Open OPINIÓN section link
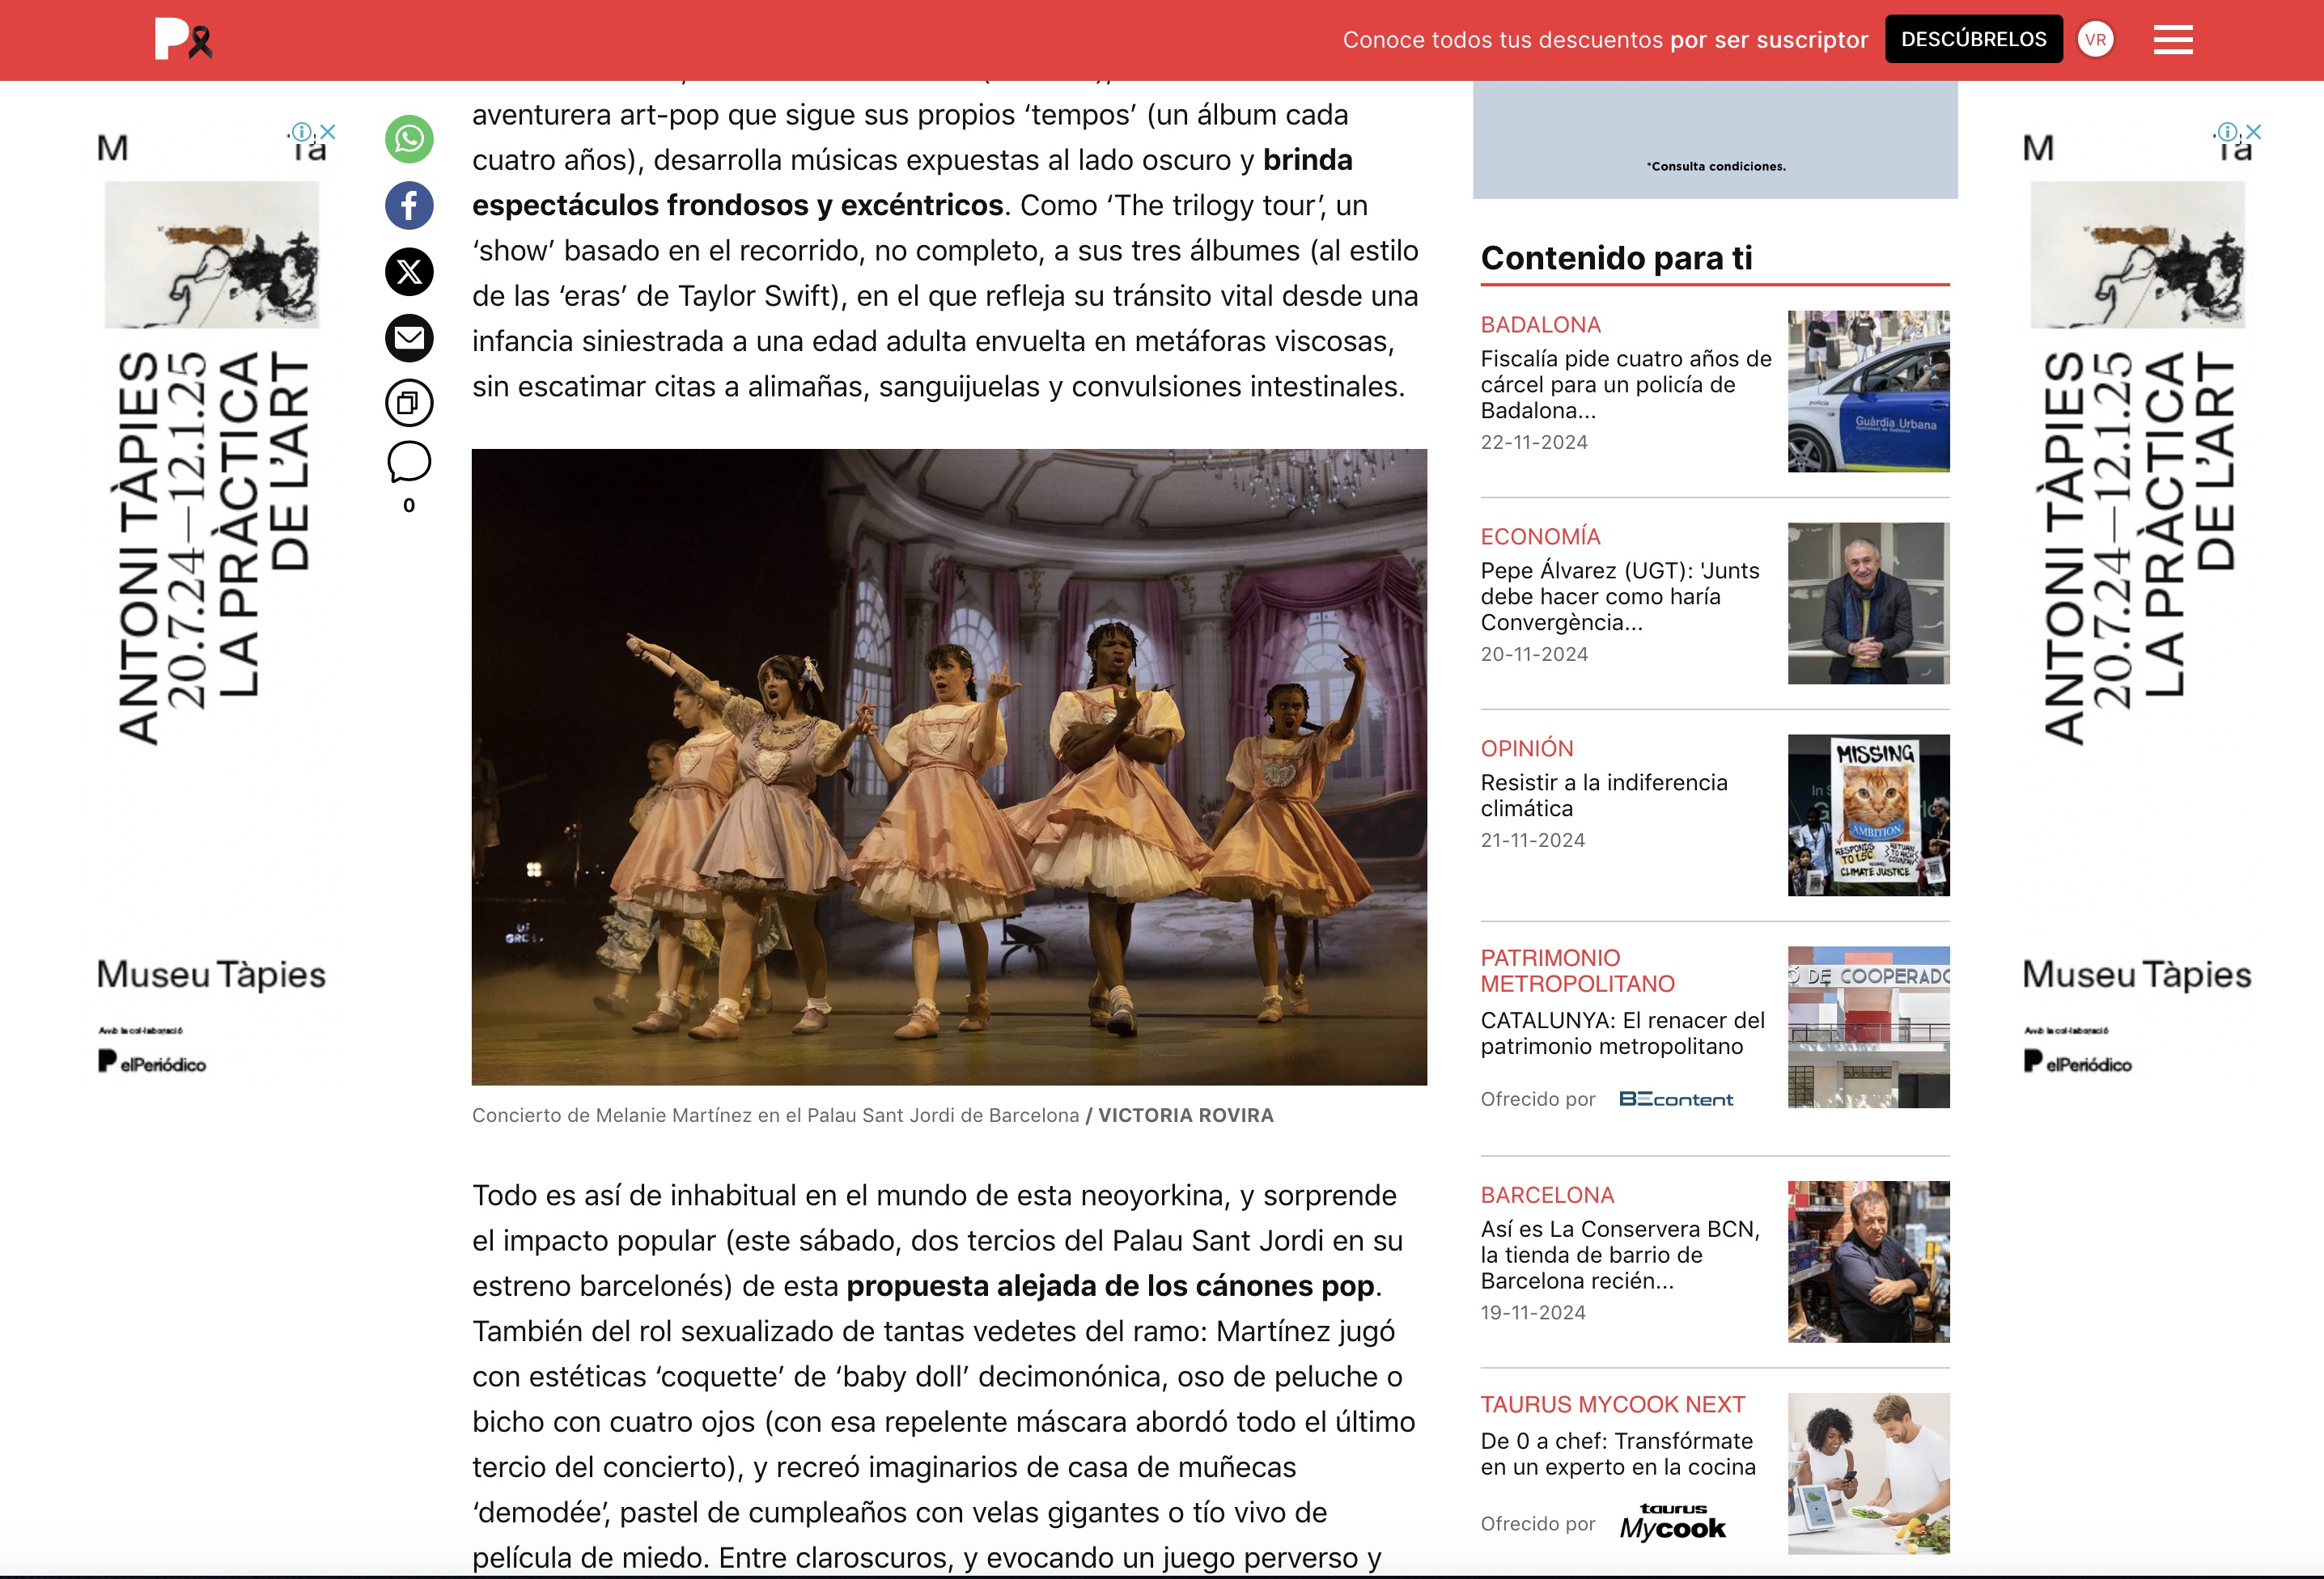This screenshot has height=1579, width=2324. pyautogui.click(x=1527, y=748)
